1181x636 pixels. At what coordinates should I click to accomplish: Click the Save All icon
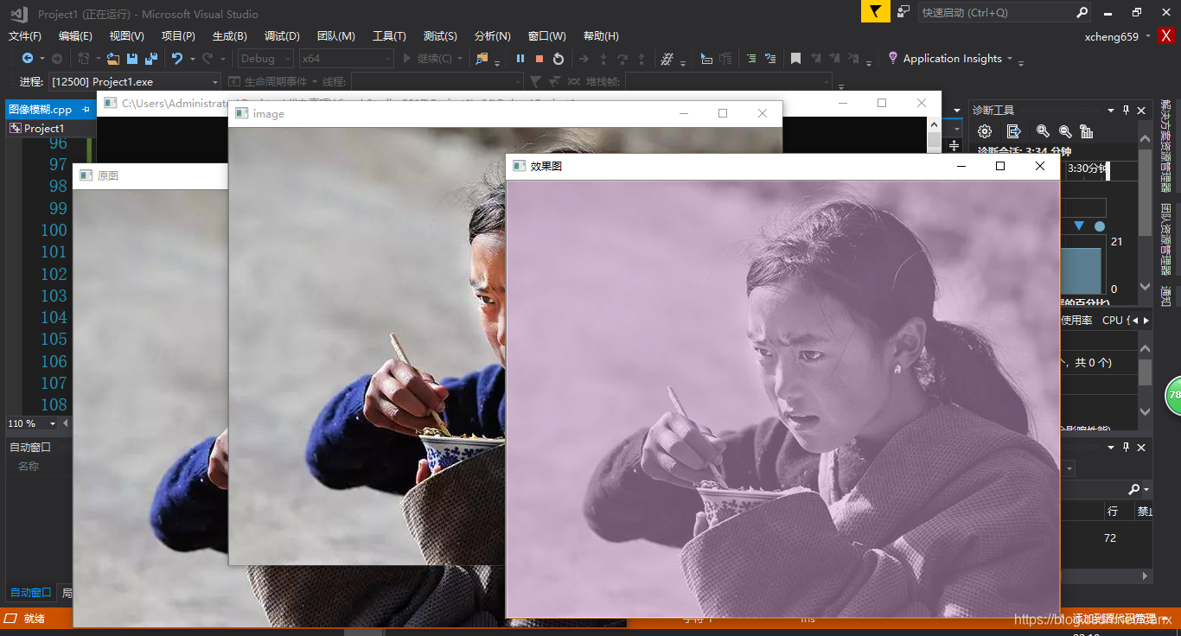click(x=151, y=59)
